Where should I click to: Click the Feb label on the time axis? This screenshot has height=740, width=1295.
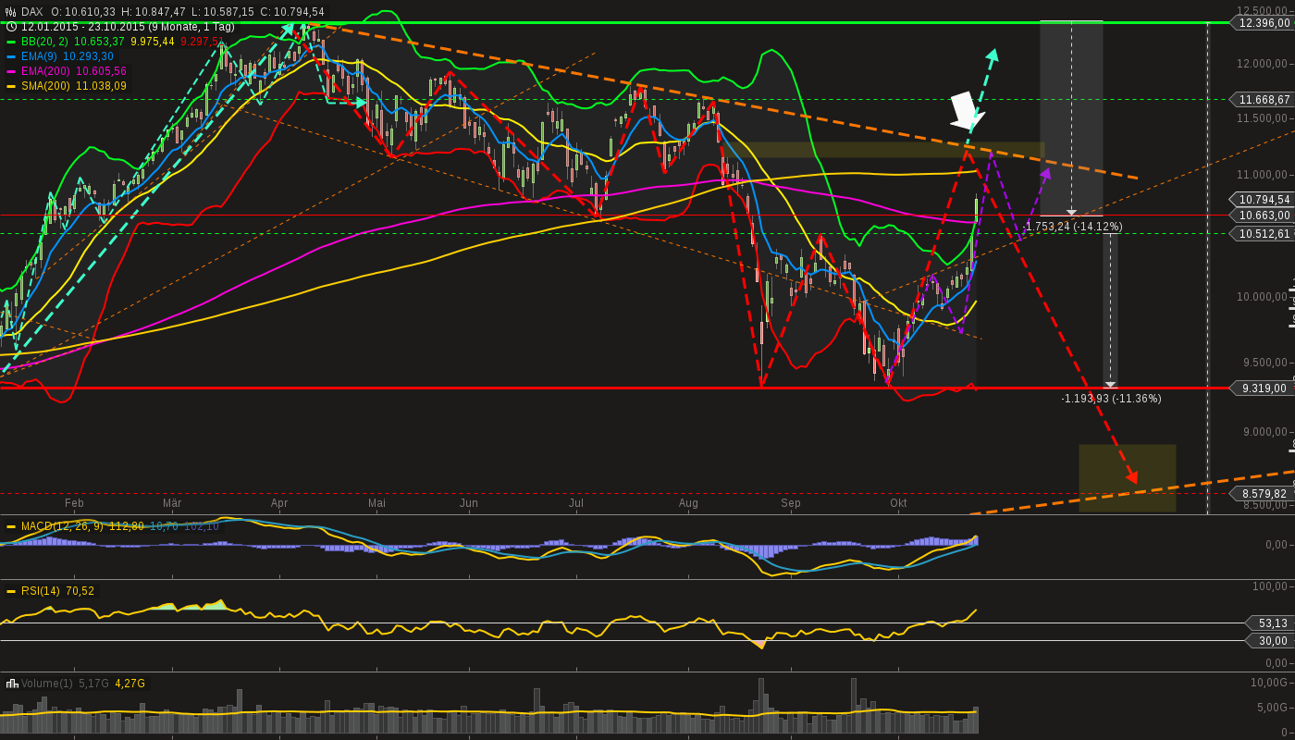74,503
